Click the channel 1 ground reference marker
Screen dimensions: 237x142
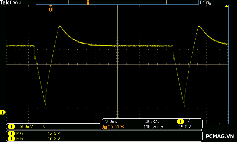tap(3, 112)
